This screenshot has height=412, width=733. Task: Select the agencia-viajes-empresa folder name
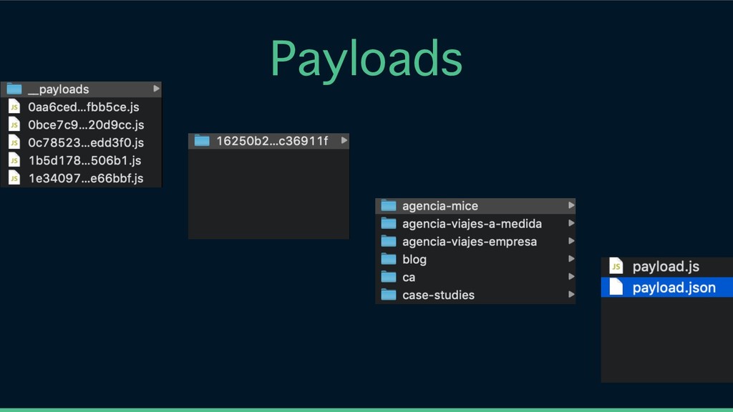point(470,241)
